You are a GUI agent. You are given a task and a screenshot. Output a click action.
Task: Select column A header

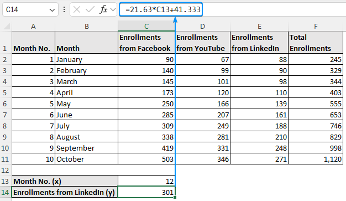[33, 27]
